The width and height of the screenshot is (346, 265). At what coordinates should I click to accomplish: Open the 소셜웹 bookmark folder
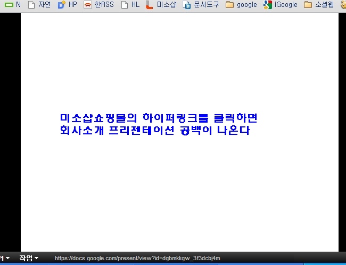pyautogui.click(x=319, y=4)
